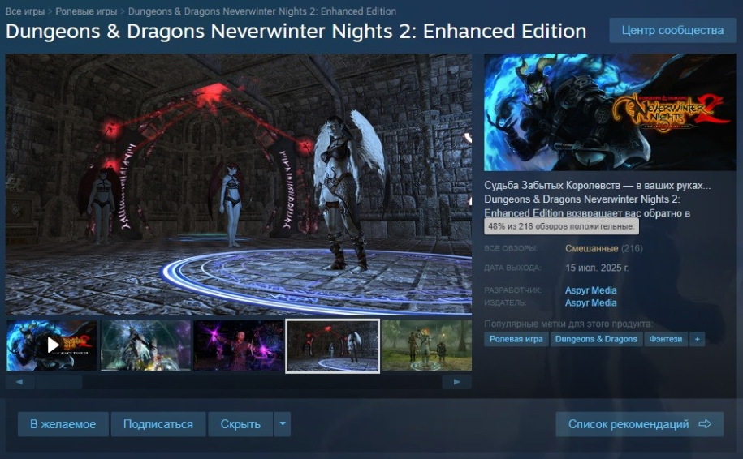Open Ролевые игры breadcrumb link
This screenshot has width=743, height=459.
86,11
